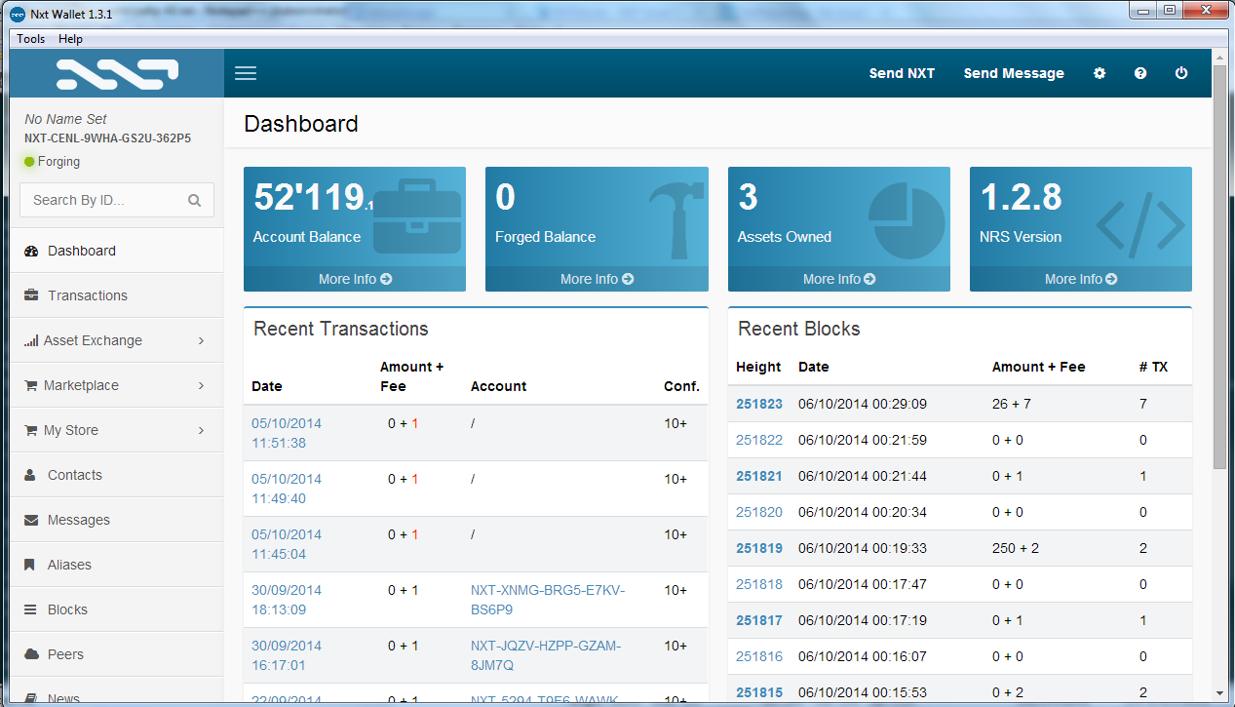
Task: Open settings via the gear icon
Action: tap(1100, 73)
